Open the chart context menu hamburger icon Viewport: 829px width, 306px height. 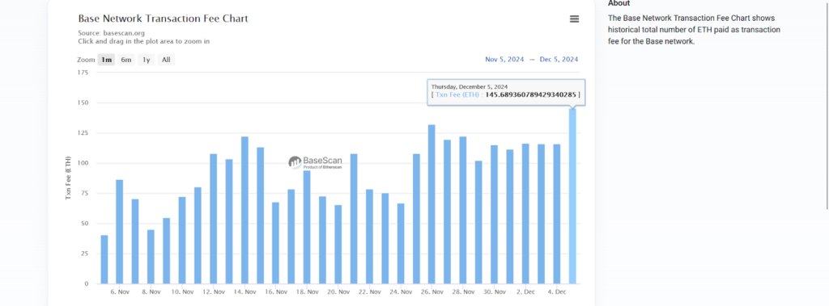point(574,19)
